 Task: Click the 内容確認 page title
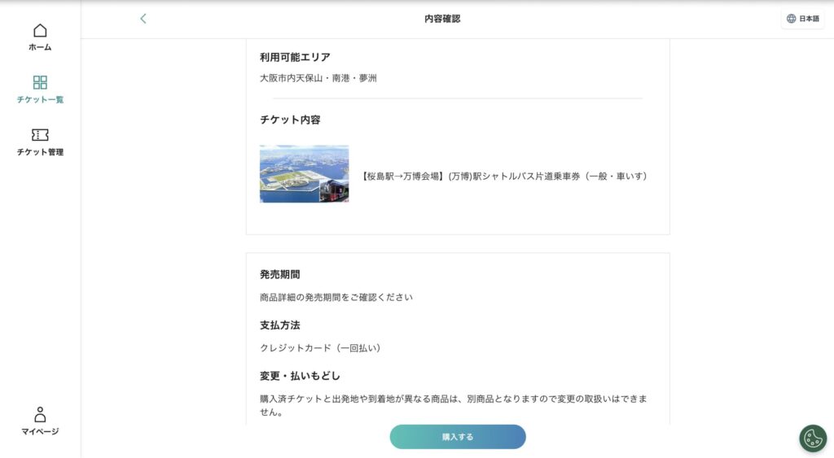[x=442, y=19]
